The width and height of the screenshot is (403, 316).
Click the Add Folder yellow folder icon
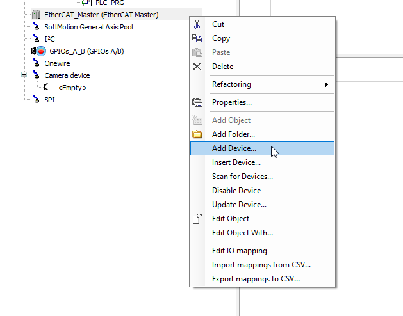coord(197,134)
